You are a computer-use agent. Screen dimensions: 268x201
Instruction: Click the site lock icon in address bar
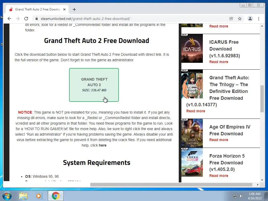coord(36,19)
